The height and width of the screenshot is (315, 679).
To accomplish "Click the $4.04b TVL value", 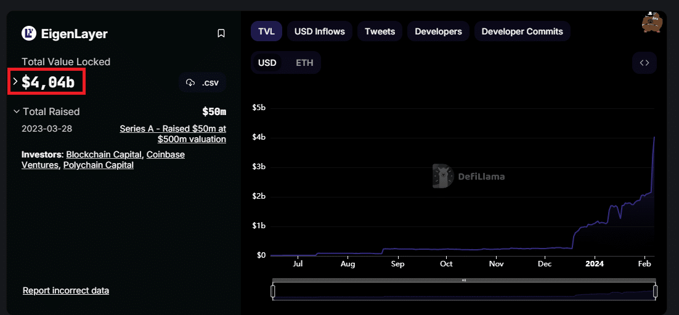I will pos(48,82).
